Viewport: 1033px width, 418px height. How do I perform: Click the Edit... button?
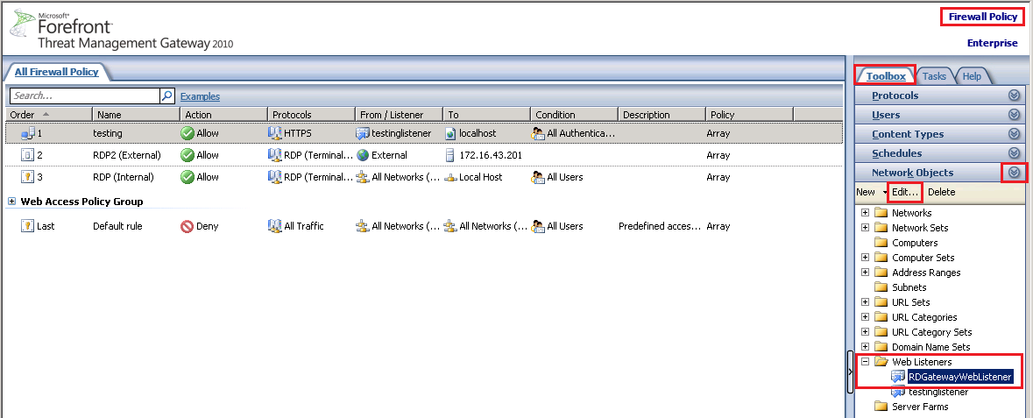[905, 192]
